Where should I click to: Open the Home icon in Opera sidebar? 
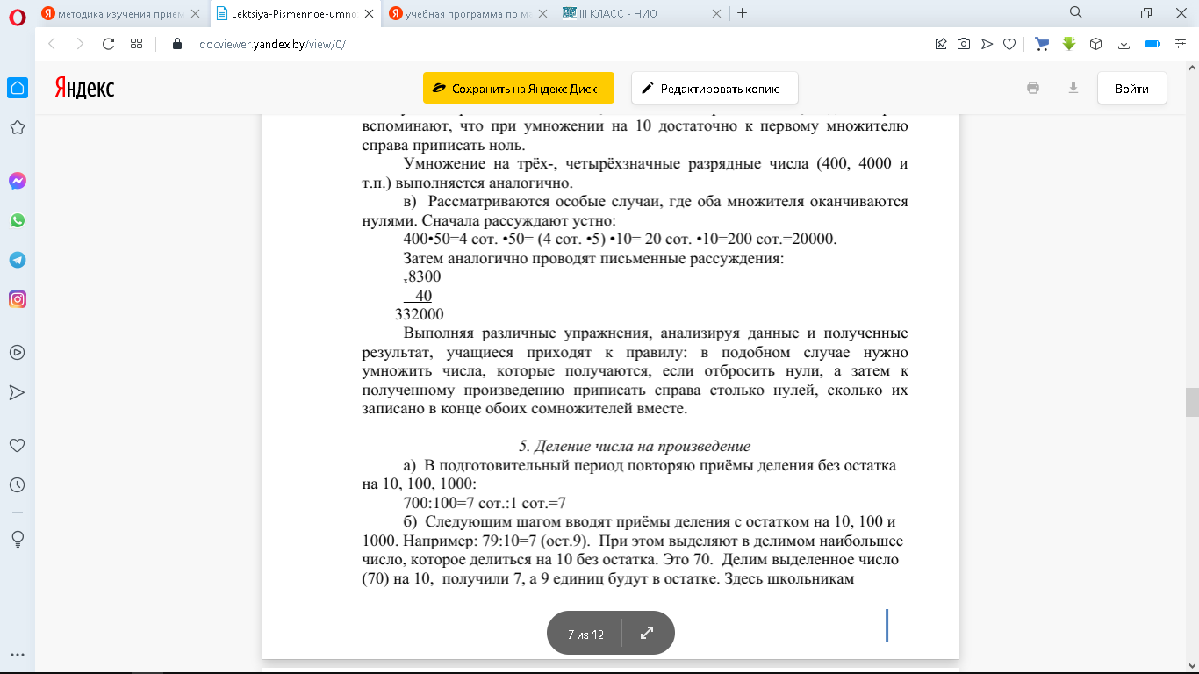point(17,88)
